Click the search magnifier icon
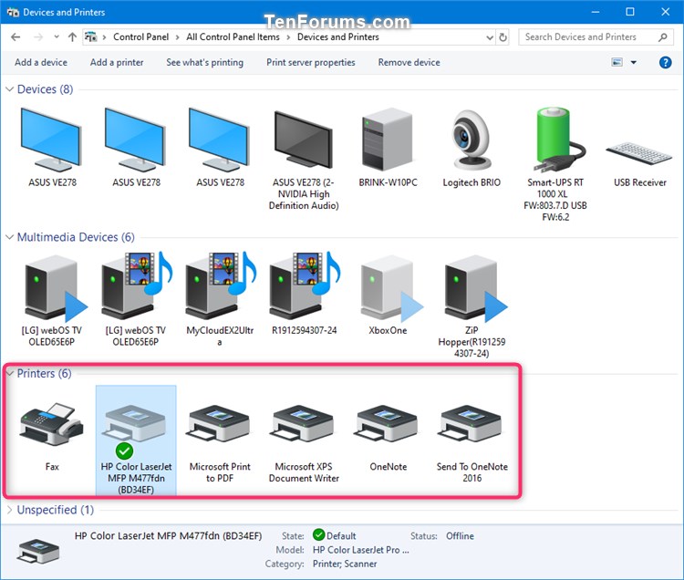684x580 pixels. pyautogui.click(x=663, y=37)
